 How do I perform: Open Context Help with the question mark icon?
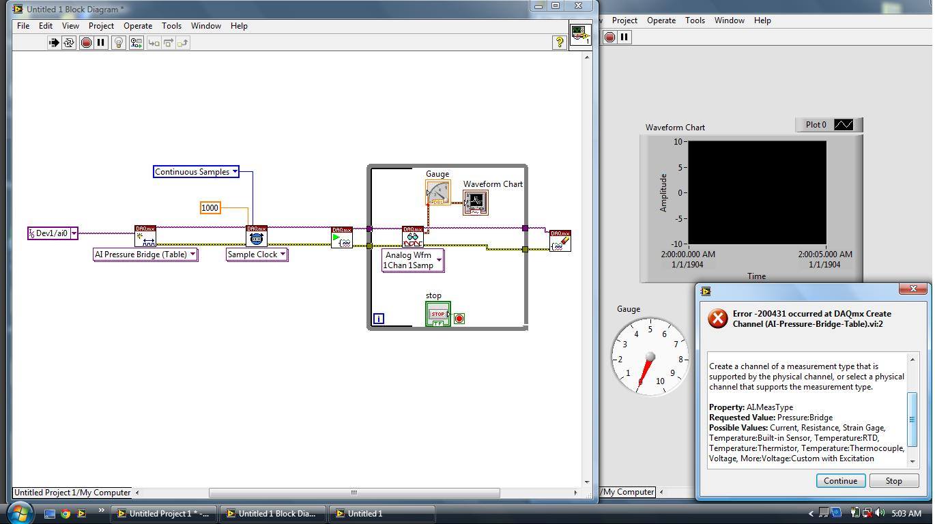[x=560, y=42]
